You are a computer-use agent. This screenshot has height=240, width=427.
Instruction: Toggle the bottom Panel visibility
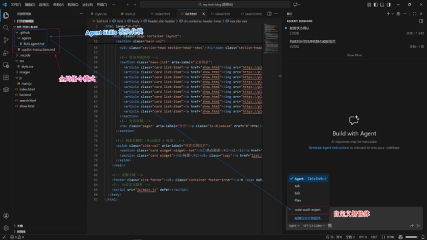[x=382, y=5]
